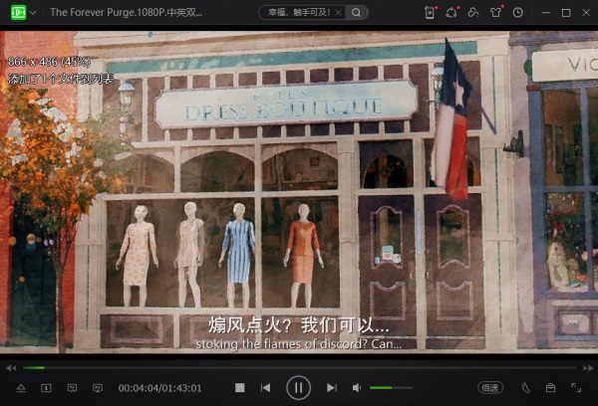Seek within the playback progress bar
The height and width of the screenshot is (406, 598).
[x=299, y=368]
